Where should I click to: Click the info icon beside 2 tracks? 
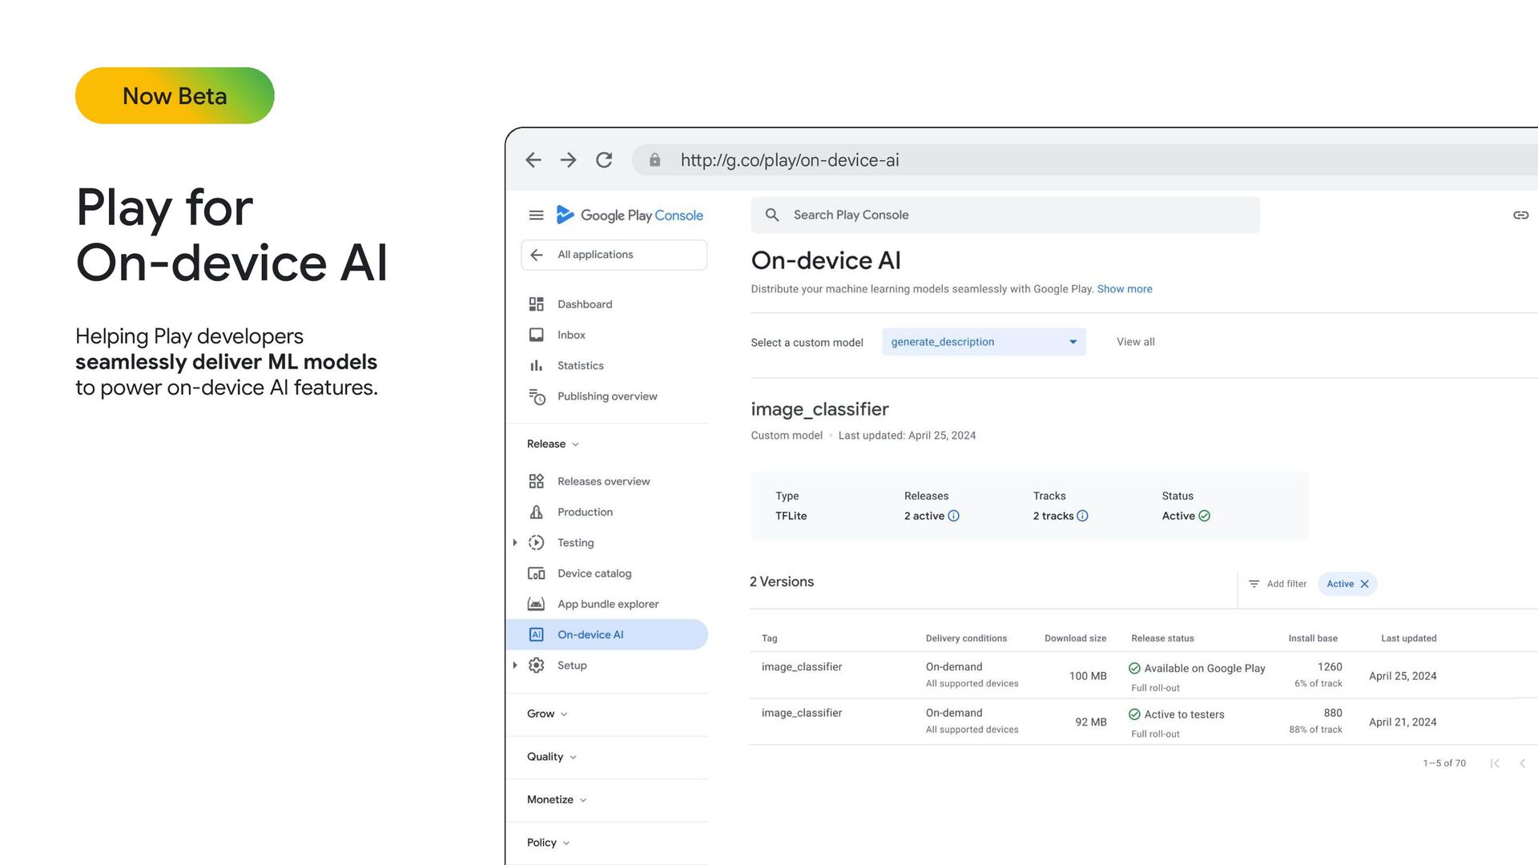tap(1082, 517)
